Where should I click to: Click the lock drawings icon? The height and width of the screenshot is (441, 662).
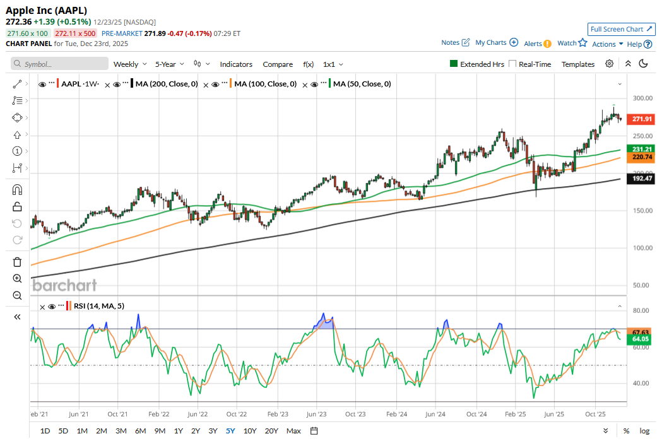click(x=17, y=206)
